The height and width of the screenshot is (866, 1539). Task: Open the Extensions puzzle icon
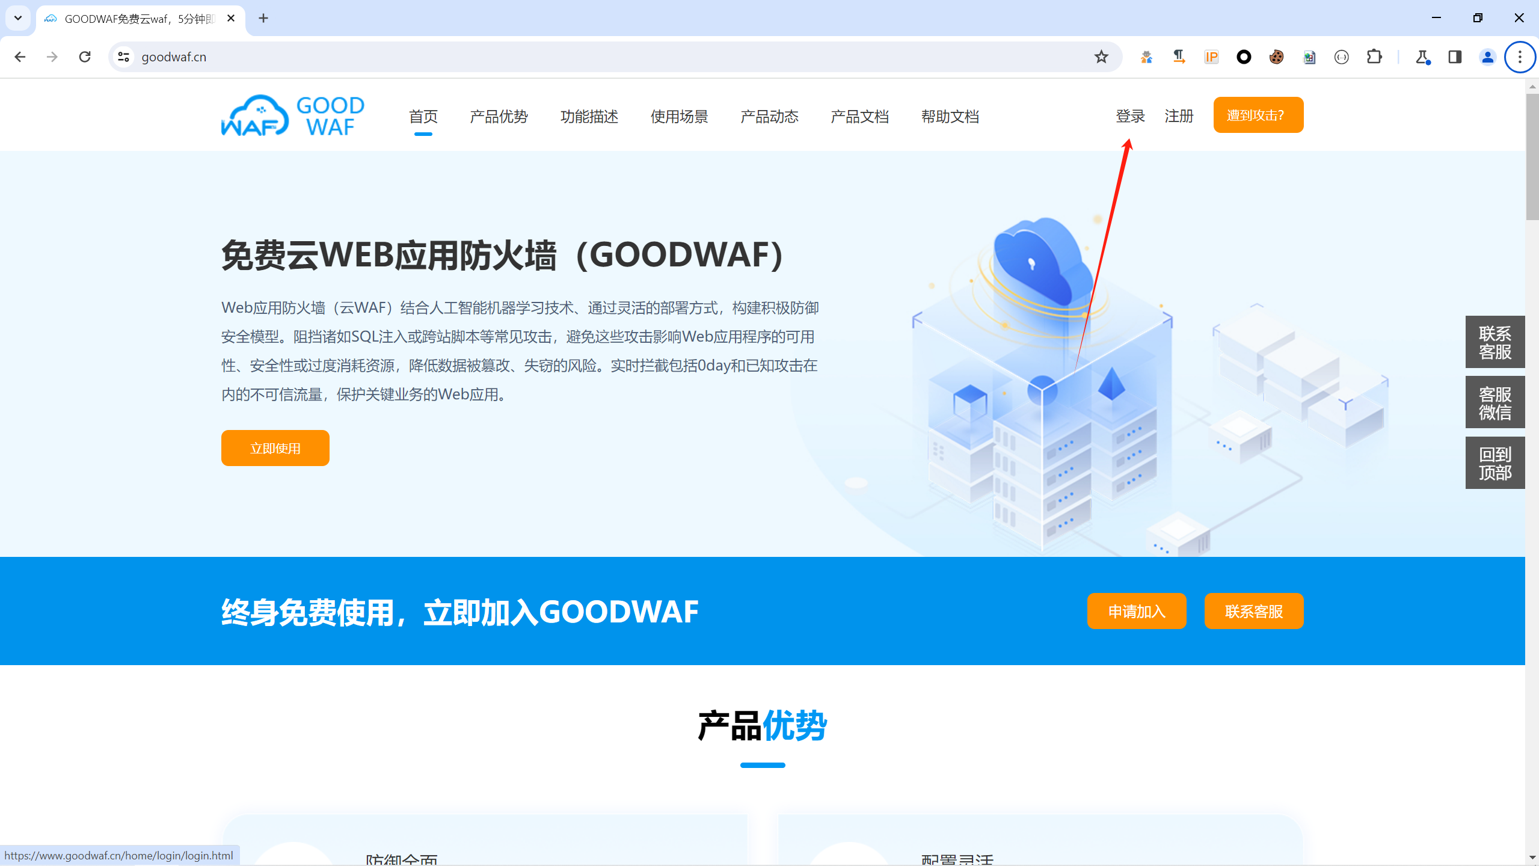1374,57
